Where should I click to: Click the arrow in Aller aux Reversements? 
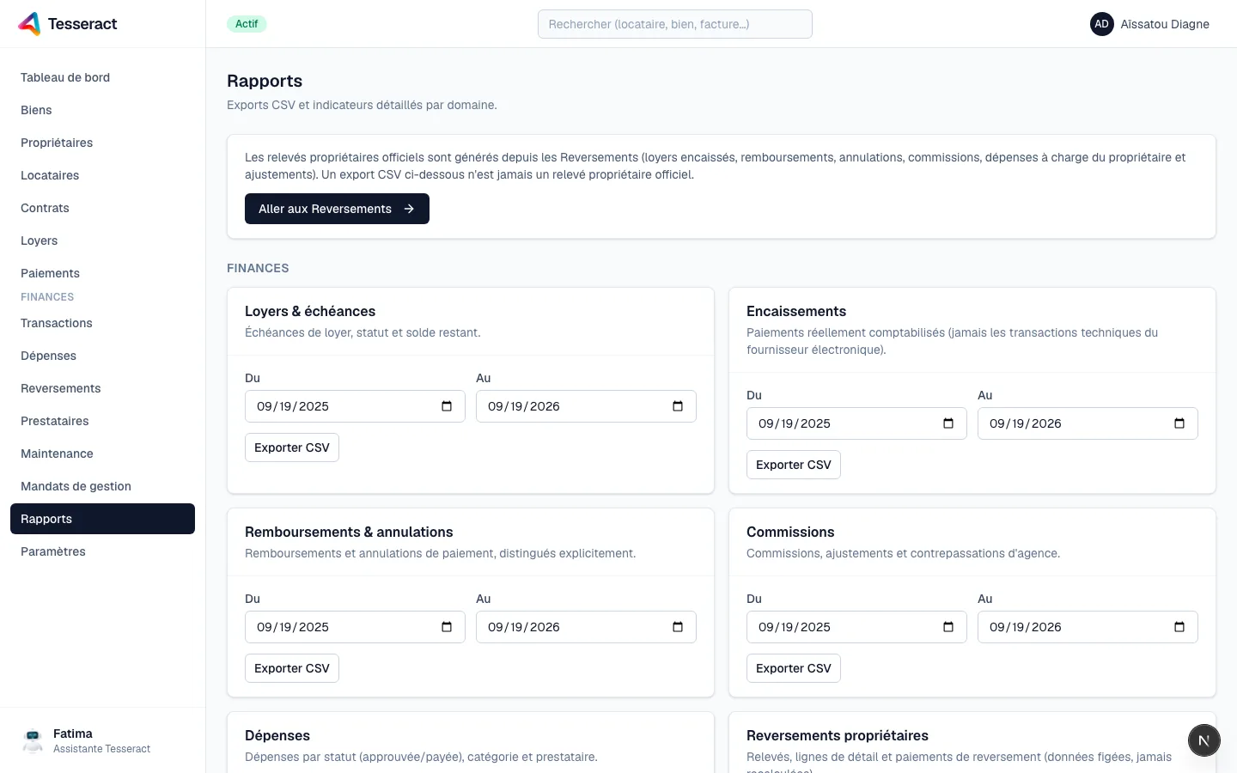[x=409, y=209]
